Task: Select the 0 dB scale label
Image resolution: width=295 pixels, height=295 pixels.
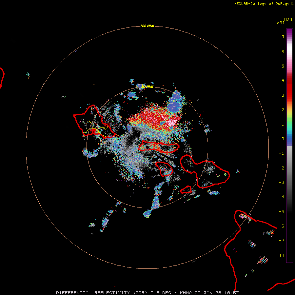Action: pos(283,139)
